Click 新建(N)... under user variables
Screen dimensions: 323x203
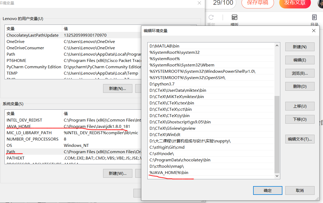(x=118, y=88)
